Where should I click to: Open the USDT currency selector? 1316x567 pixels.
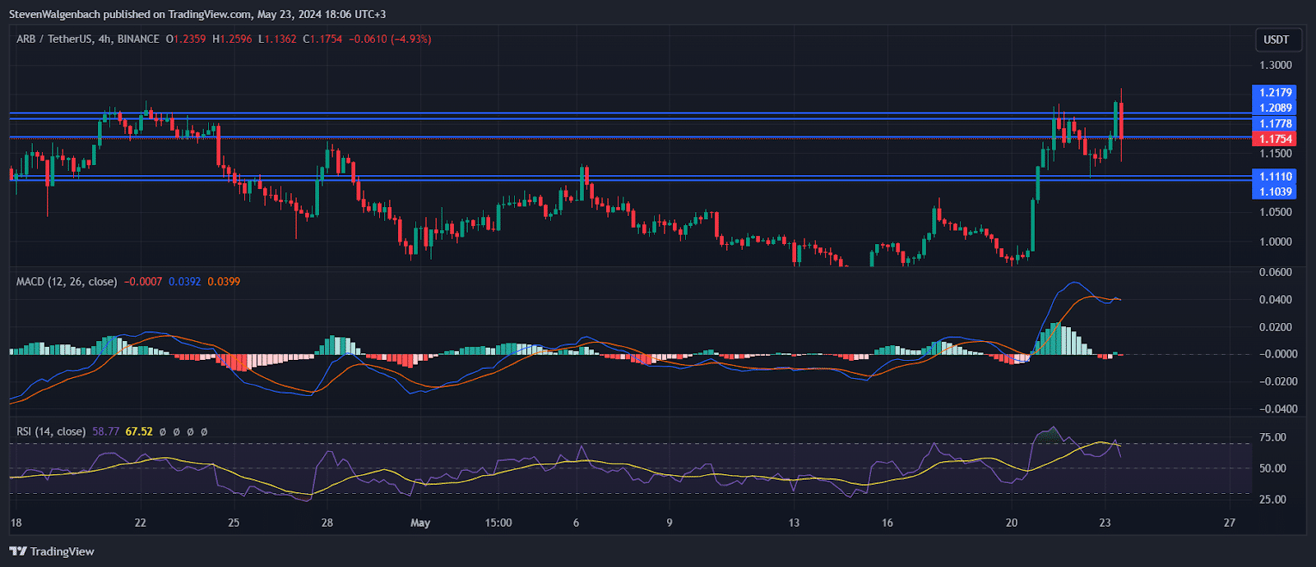pos(1276,39)
